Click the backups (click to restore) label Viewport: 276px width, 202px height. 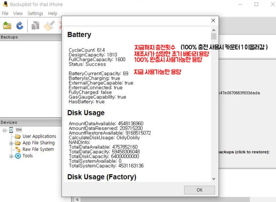(x=244, y=152)
